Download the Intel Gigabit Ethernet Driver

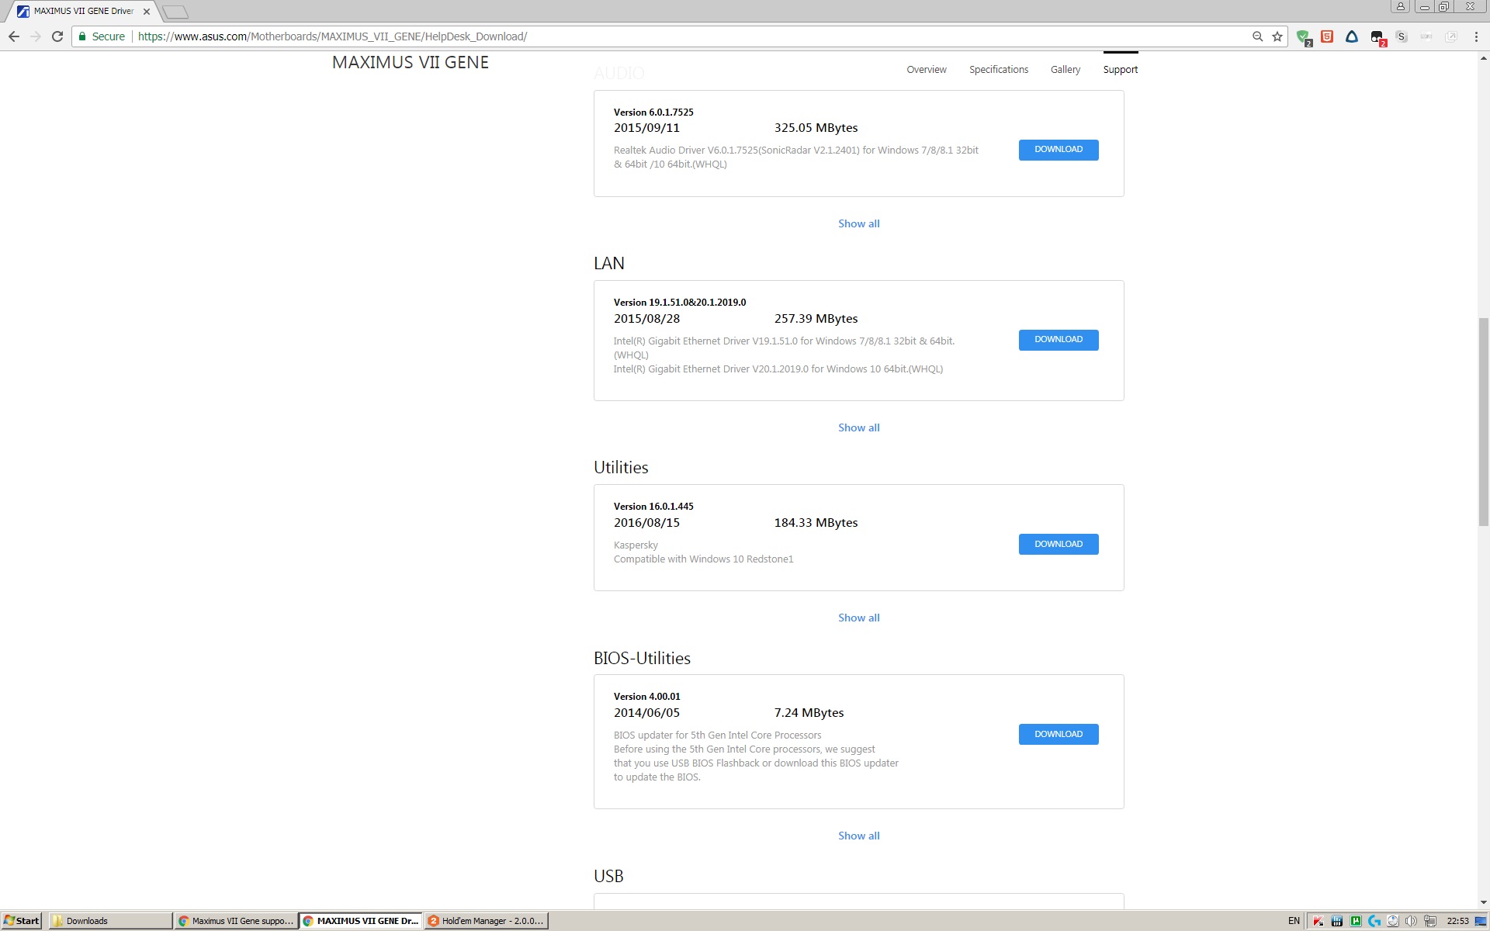(1058, 340)
